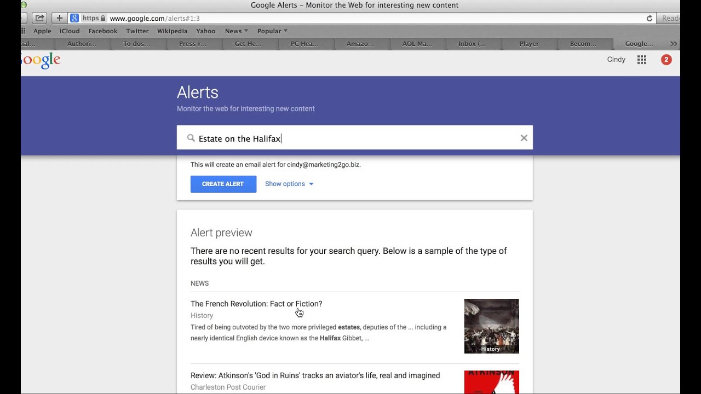Click the NEWS section label
Screen dimensions: 701x394
[199, 283]
